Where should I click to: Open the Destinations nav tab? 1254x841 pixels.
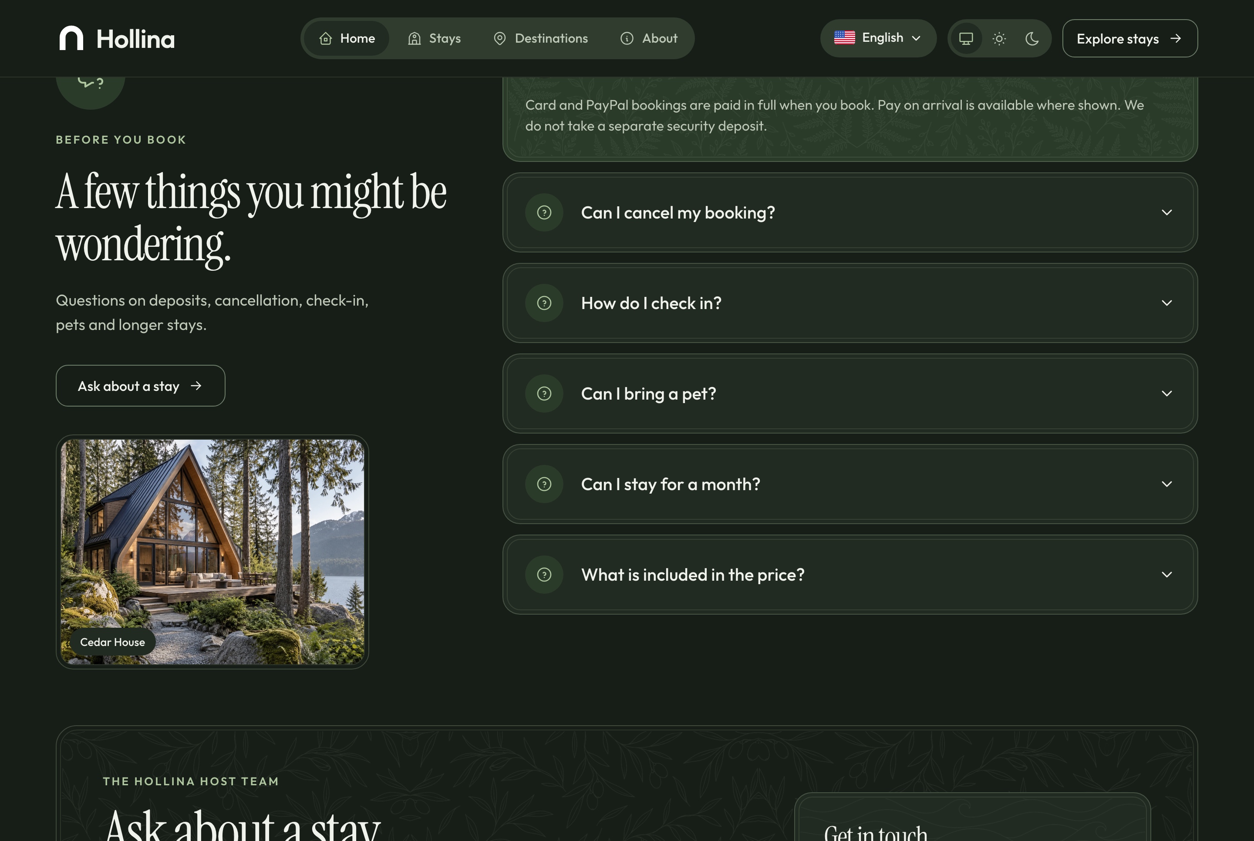(541, 38)
